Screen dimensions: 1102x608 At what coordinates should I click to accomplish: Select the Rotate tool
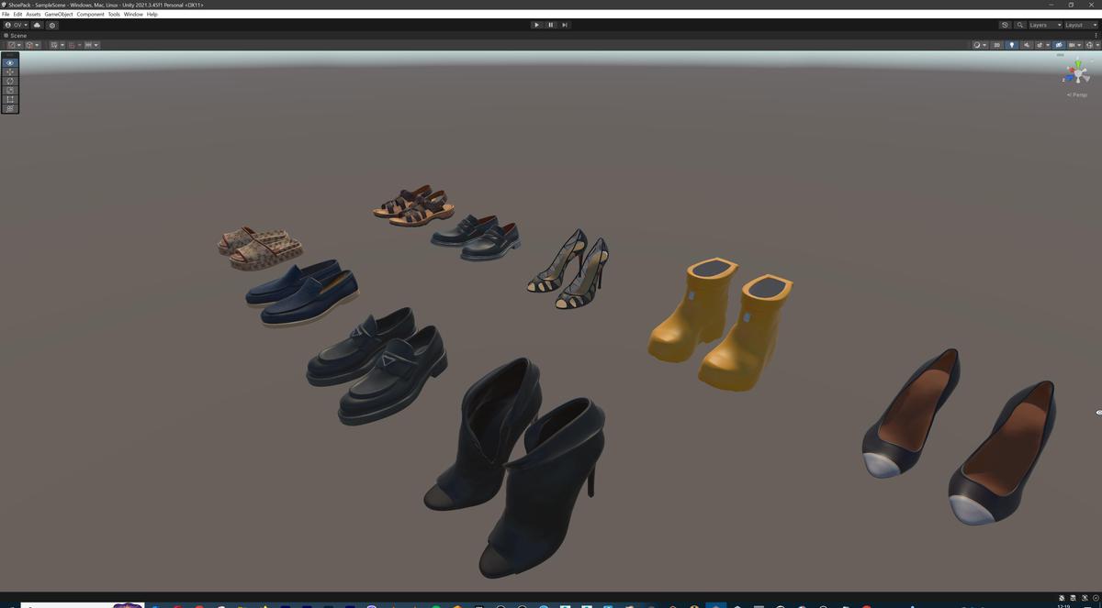[x=9, y=81]
